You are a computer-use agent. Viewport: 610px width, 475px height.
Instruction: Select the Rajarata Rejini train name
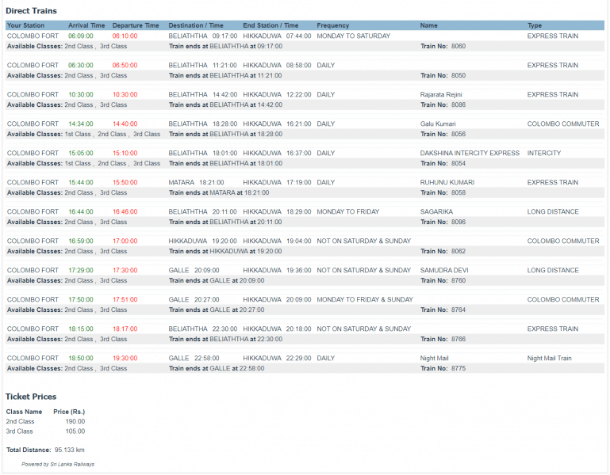[x=443, y=94]
